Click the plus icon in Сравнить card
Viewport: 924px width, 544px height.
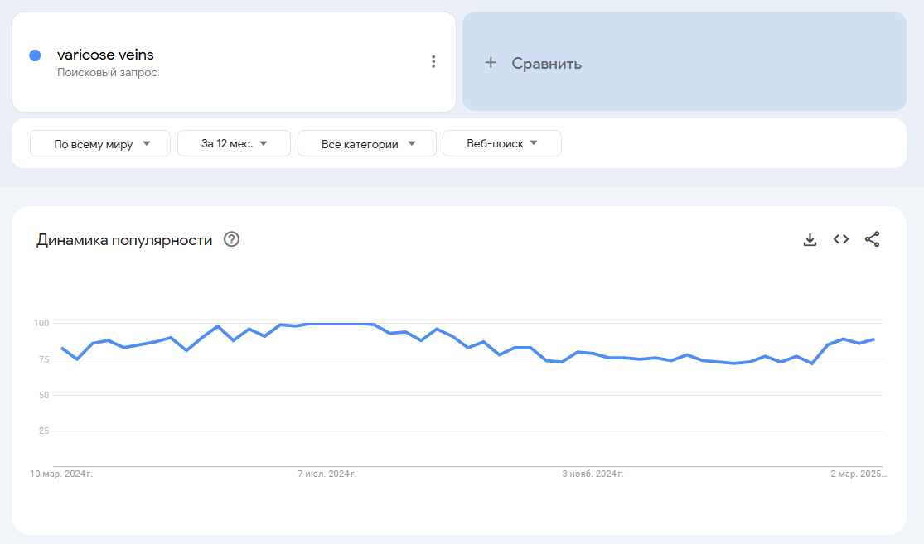[491, 62]
